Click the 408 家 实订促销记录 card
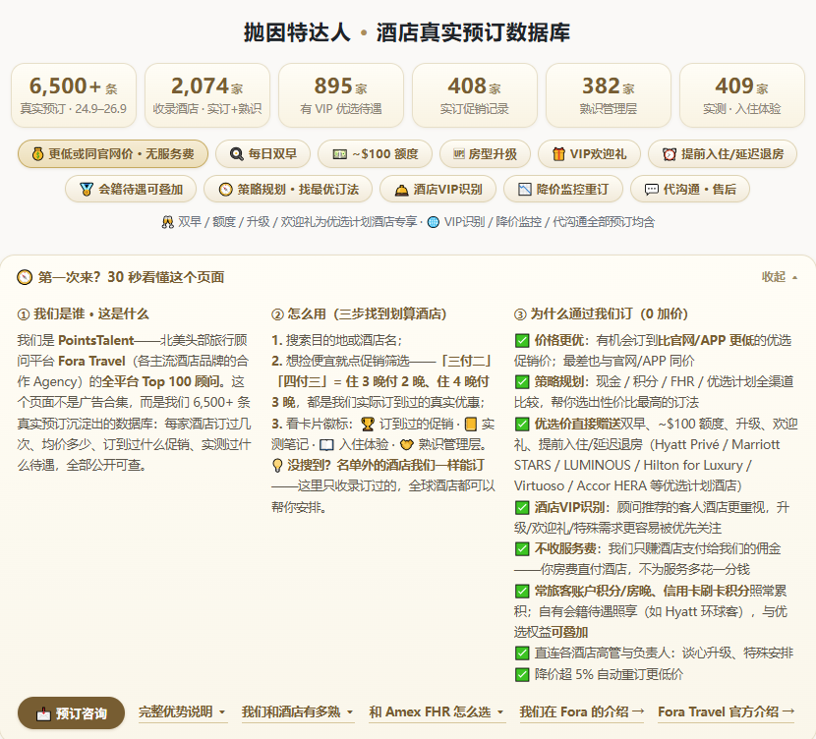 point(475,95)
